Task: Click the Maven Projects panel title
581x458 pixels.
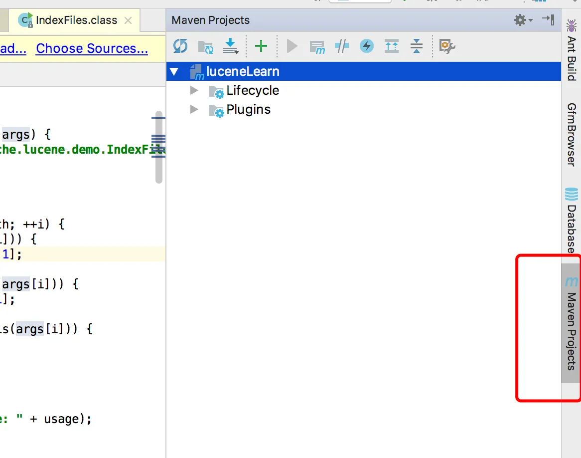Action: pos(210,20)
